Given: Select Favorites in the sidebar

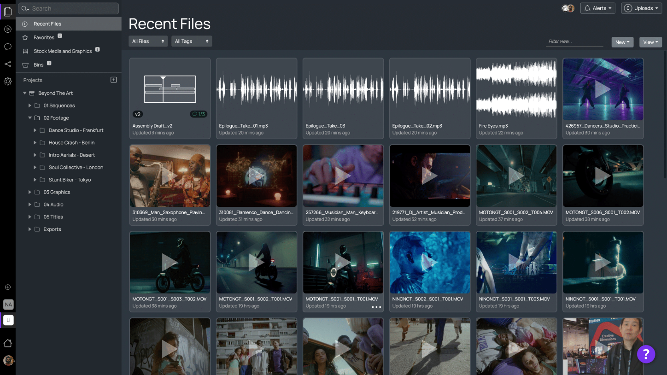Looking at the screenshot, I should pos(44,37).
